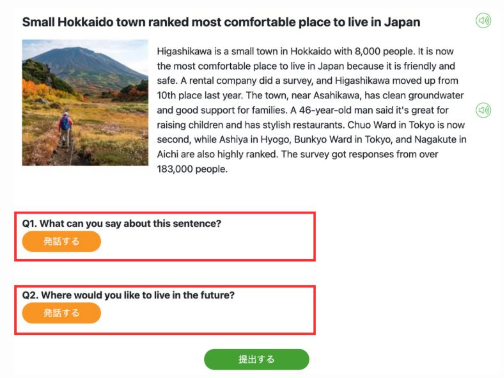Click the mountain peak in the photo

(x=77, y=49)
